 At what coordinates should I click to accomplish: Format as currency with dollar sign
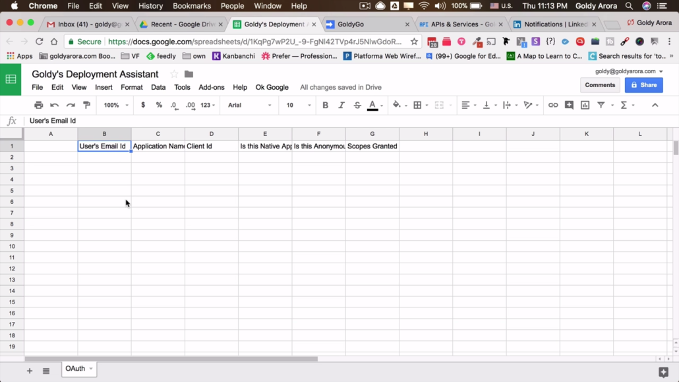point(143,105)
